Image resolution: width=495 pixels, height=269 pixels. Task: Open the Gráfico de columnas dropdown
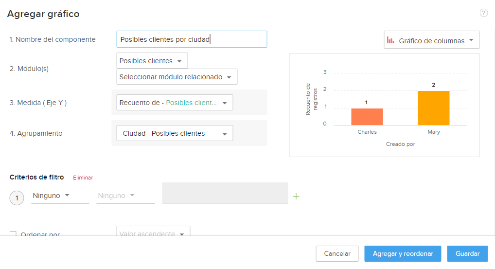click(431, 40)
